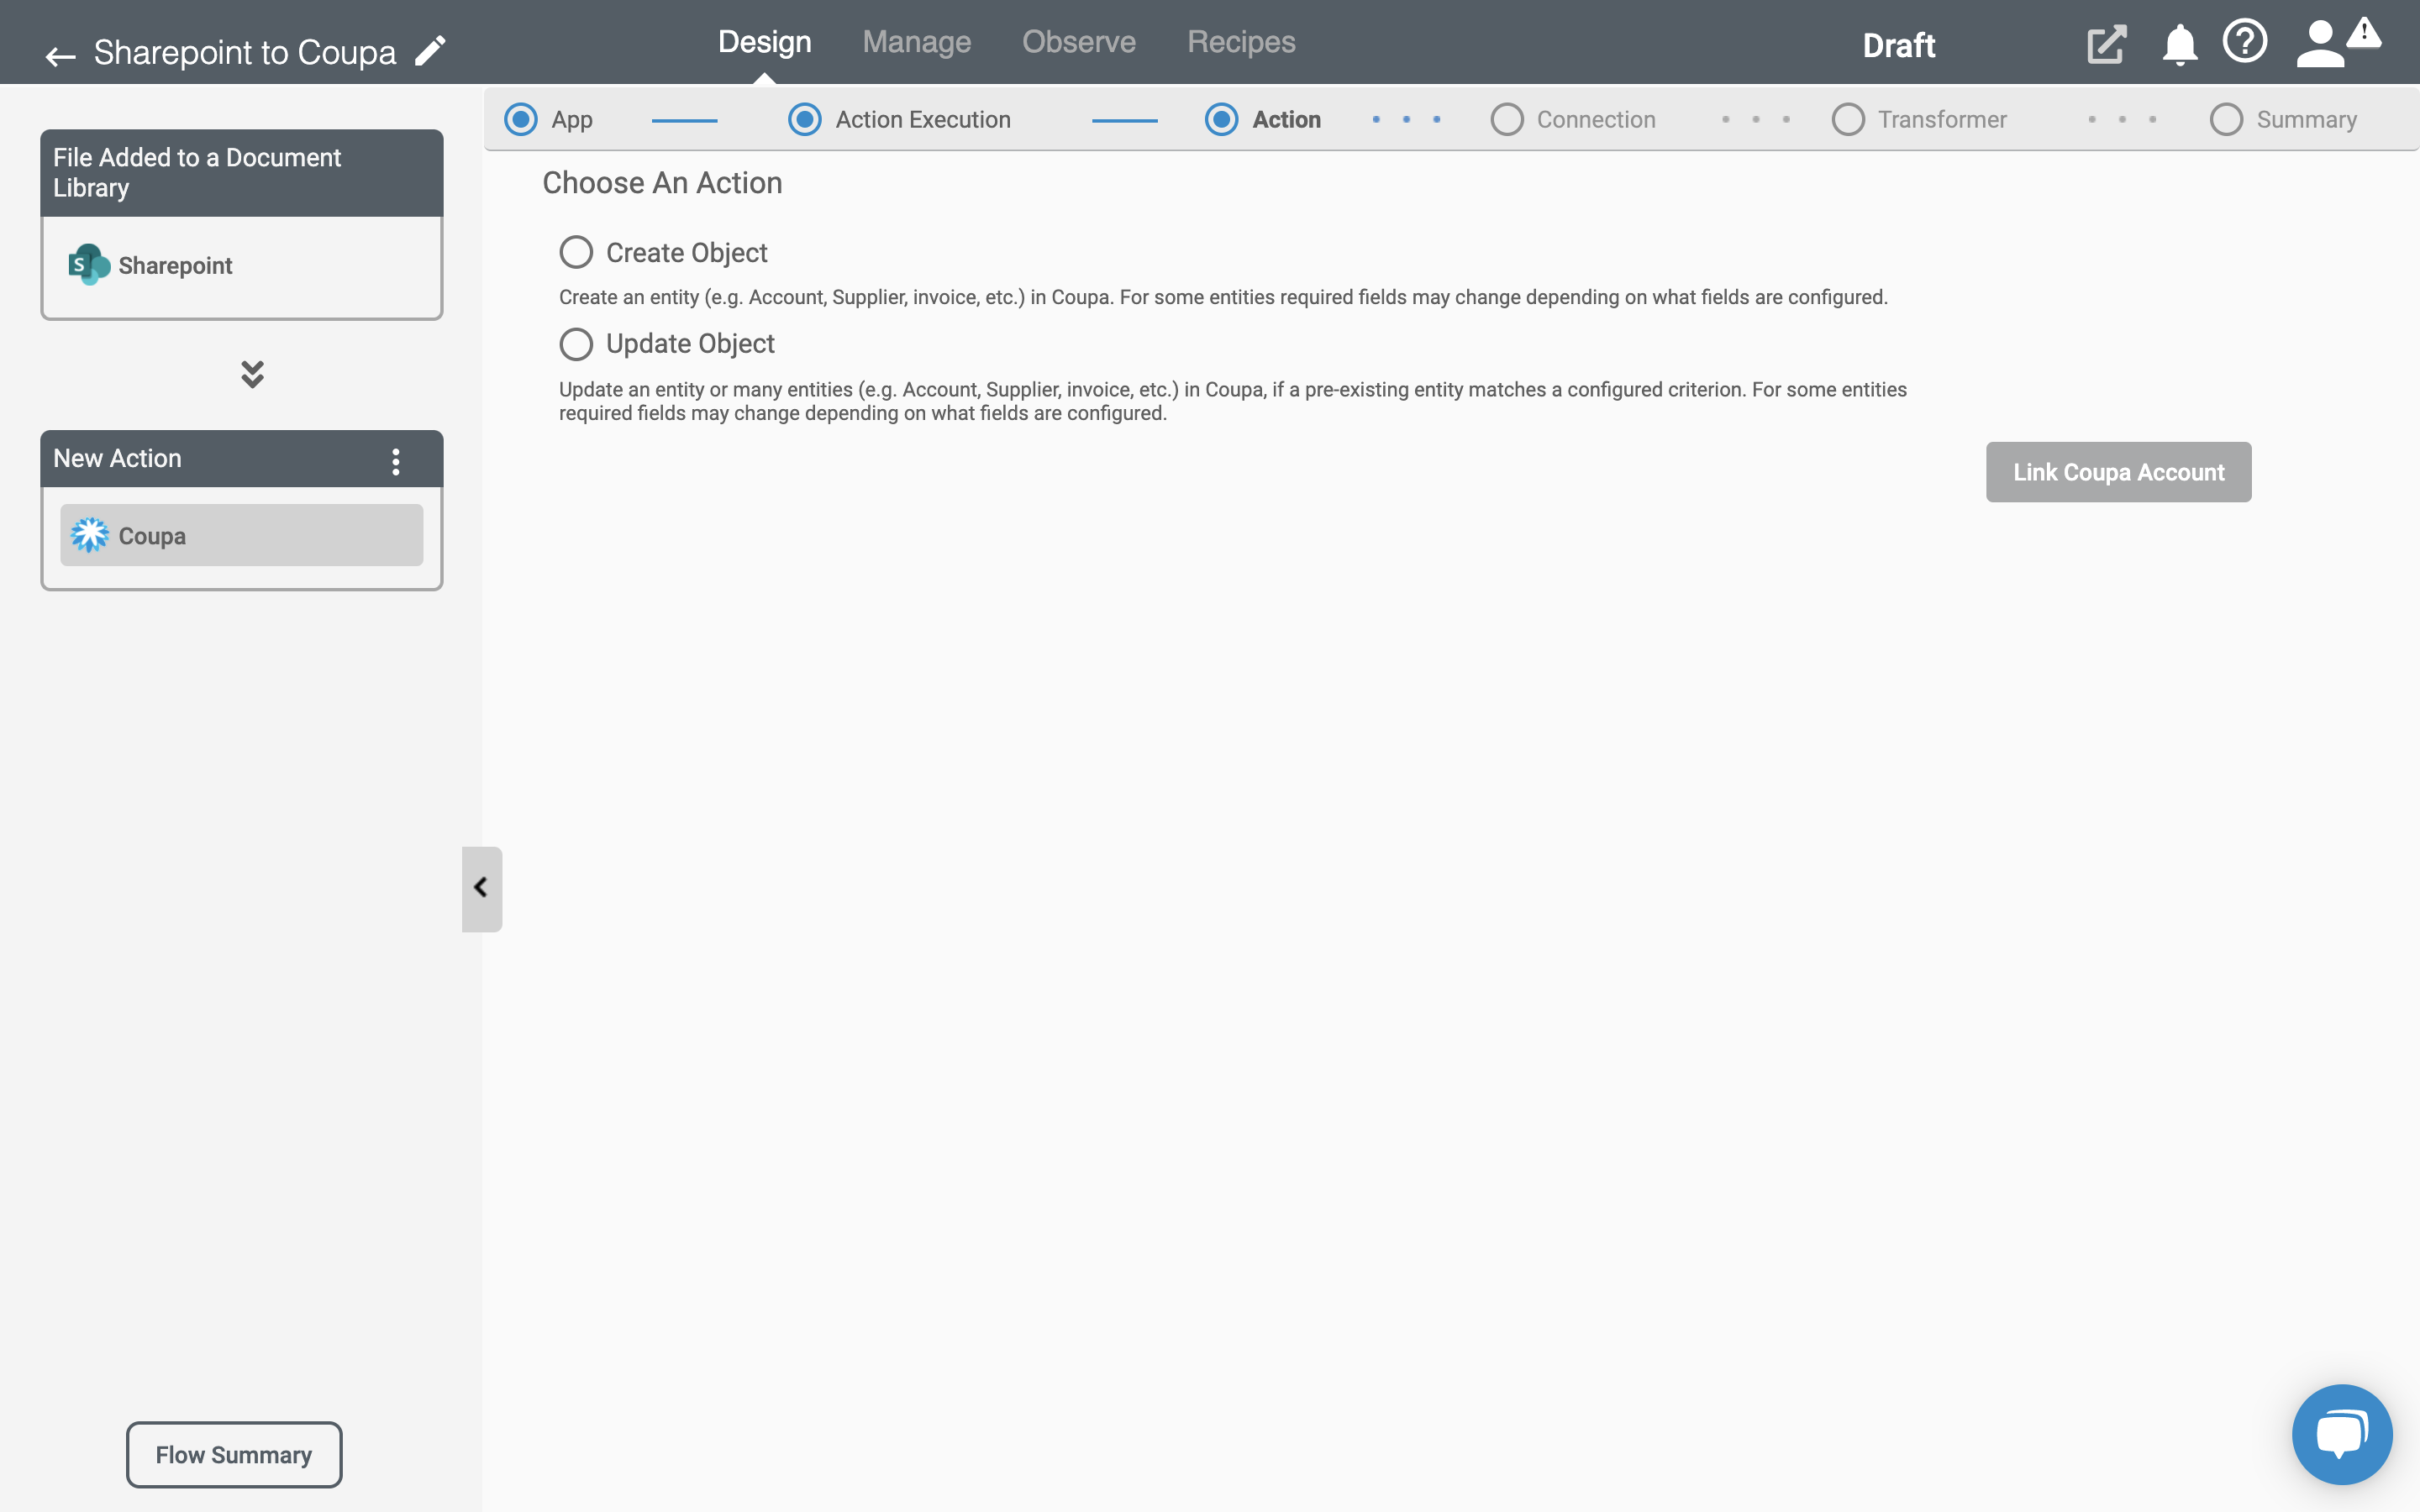
Task: Click the Sharepoint app icon
Action: click(87, 265)
